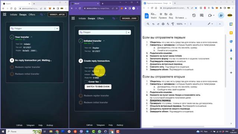Screen dimensions: 238x134
Task: Click the Google Docs home icon
Action: 147,16
